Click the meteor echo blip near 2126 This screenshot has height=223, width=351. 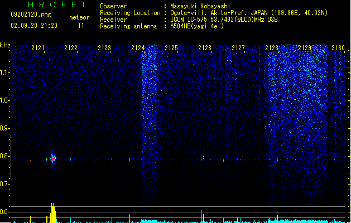[202, 158]
